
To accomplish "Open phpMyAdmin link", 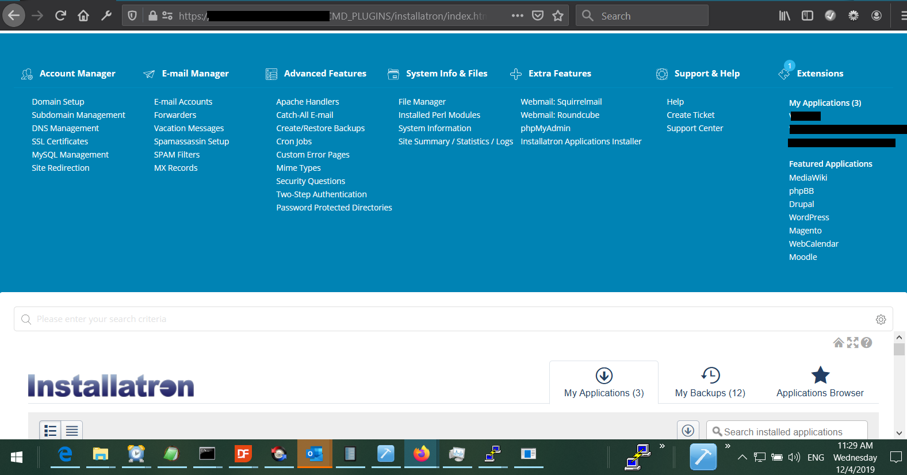I will coord(545,128).
